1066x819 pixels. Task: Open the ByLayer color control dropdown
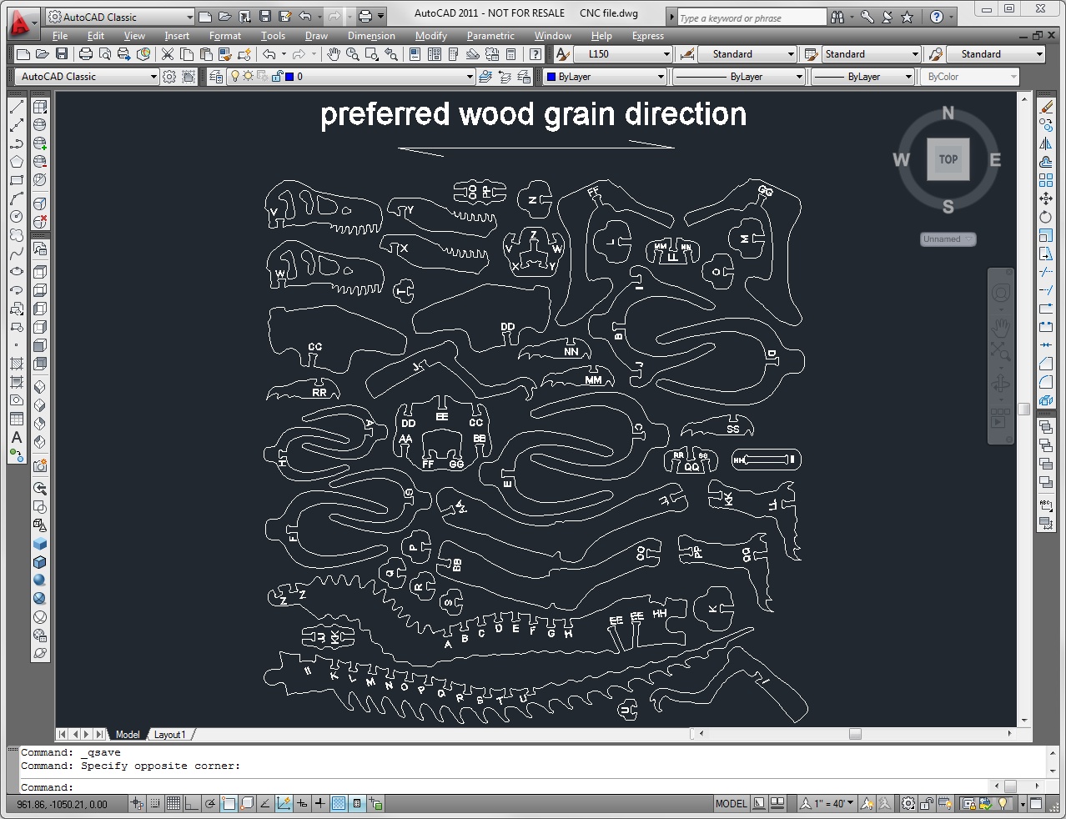click(x=605, y=77)
